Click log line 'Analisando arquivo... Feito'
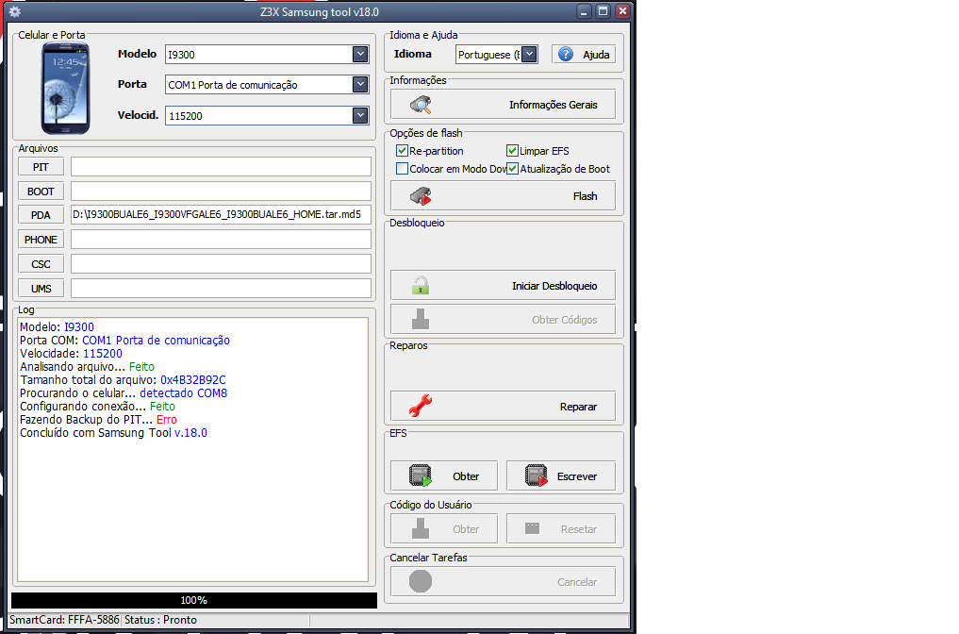Screen dimensions: 959x634 [x=87, y=367]
